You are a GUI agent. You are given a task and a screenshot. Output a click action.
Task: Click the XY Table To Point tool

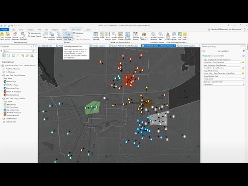tap(8, 36)
